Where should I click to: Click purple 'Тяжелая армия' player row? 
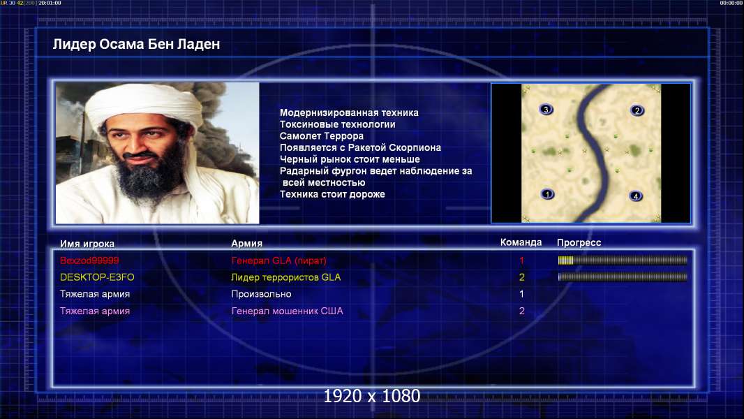(373, 311)
